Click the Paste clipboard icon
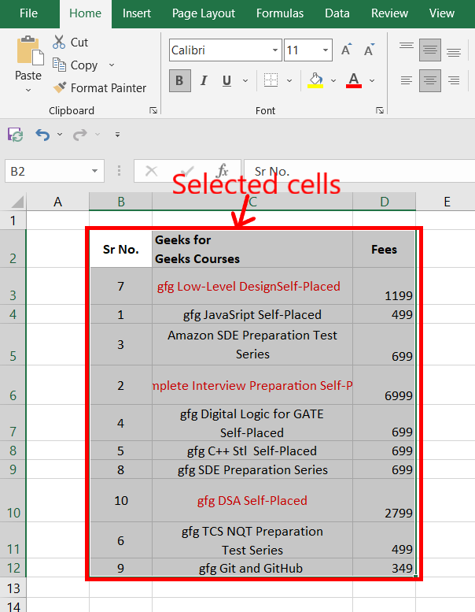Image resolution: width=475 pixels, height=612 pixels. coord(29,50)
